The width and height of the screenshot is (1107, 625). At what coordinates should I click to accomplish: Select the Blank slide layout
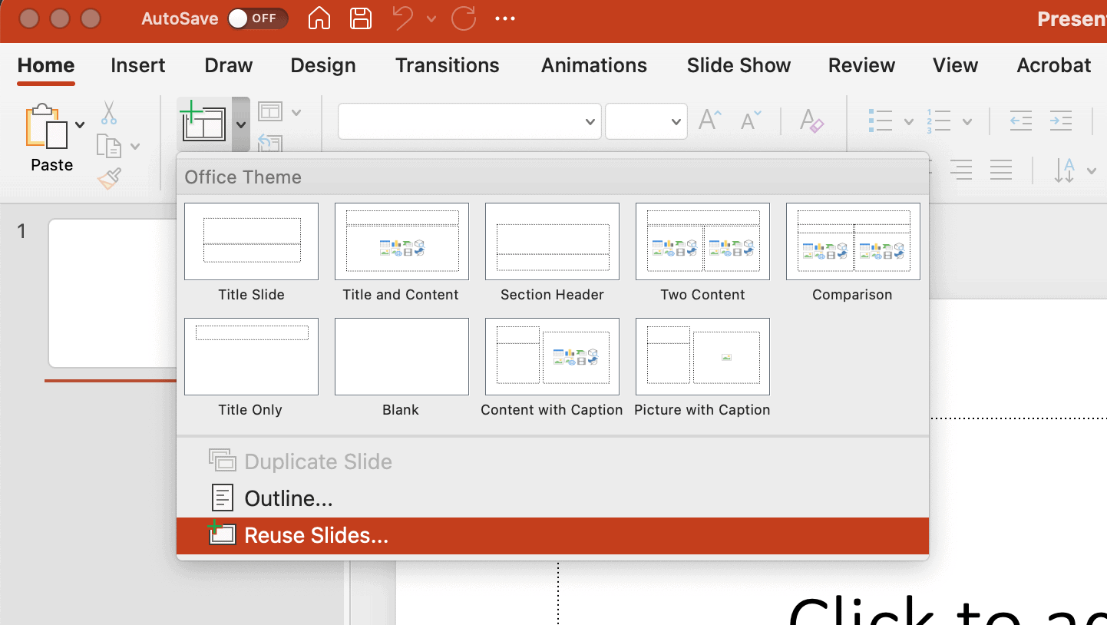click(x=401, y=356)
